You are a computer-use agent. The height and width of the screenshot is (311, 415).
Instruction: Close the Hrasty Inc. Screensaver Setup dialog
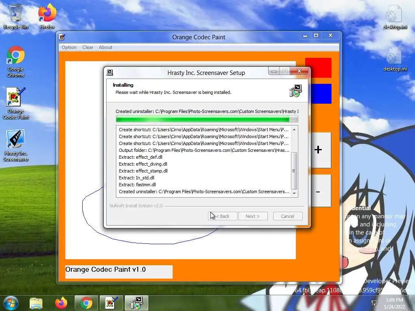pos(299,71)
